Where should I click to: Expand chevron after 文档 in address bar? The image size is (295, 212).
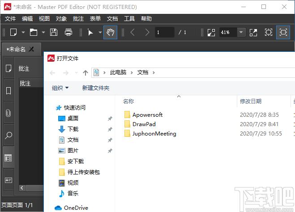coord(154,73)
